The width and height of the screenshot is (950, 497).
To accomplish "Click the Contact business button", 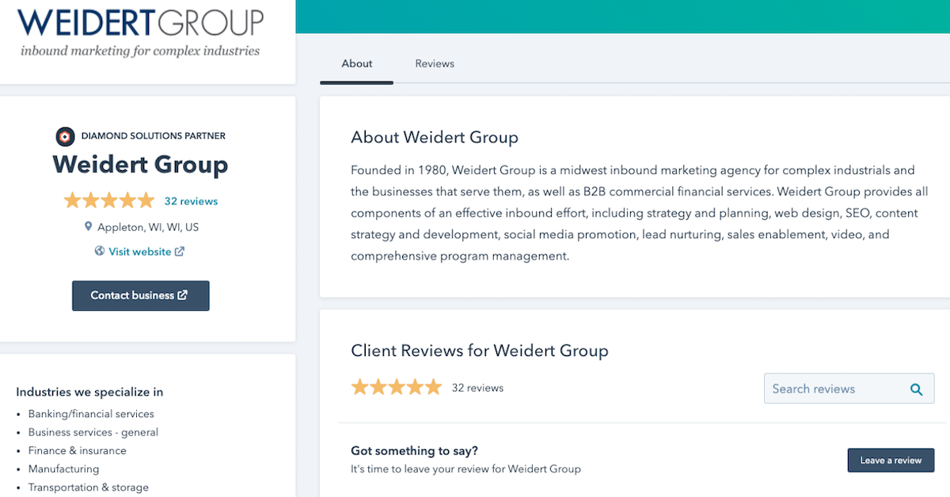I will [140, 295].
